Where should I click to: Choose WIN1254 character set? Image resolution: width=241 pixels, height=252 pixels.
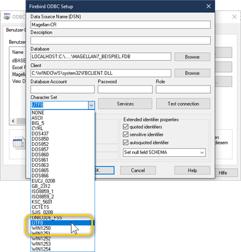click(63, 249)
